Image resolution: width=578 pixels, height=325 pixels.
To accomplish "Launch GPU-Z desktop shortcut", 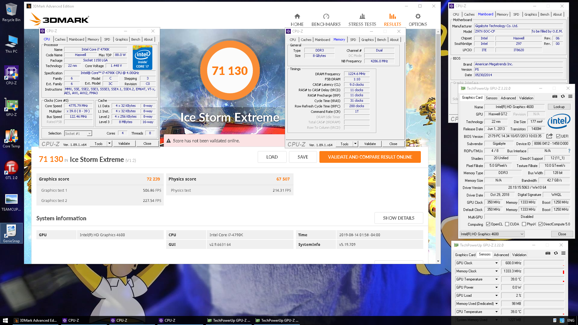I will tap(11, 107).
